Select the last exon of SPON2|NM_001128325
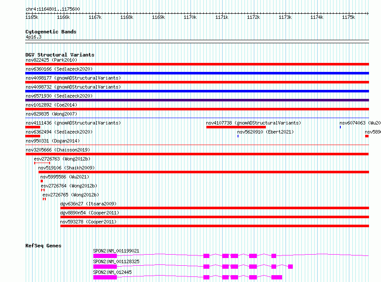The height and width of the screenshot is (282, 381). tap(290, 267)
